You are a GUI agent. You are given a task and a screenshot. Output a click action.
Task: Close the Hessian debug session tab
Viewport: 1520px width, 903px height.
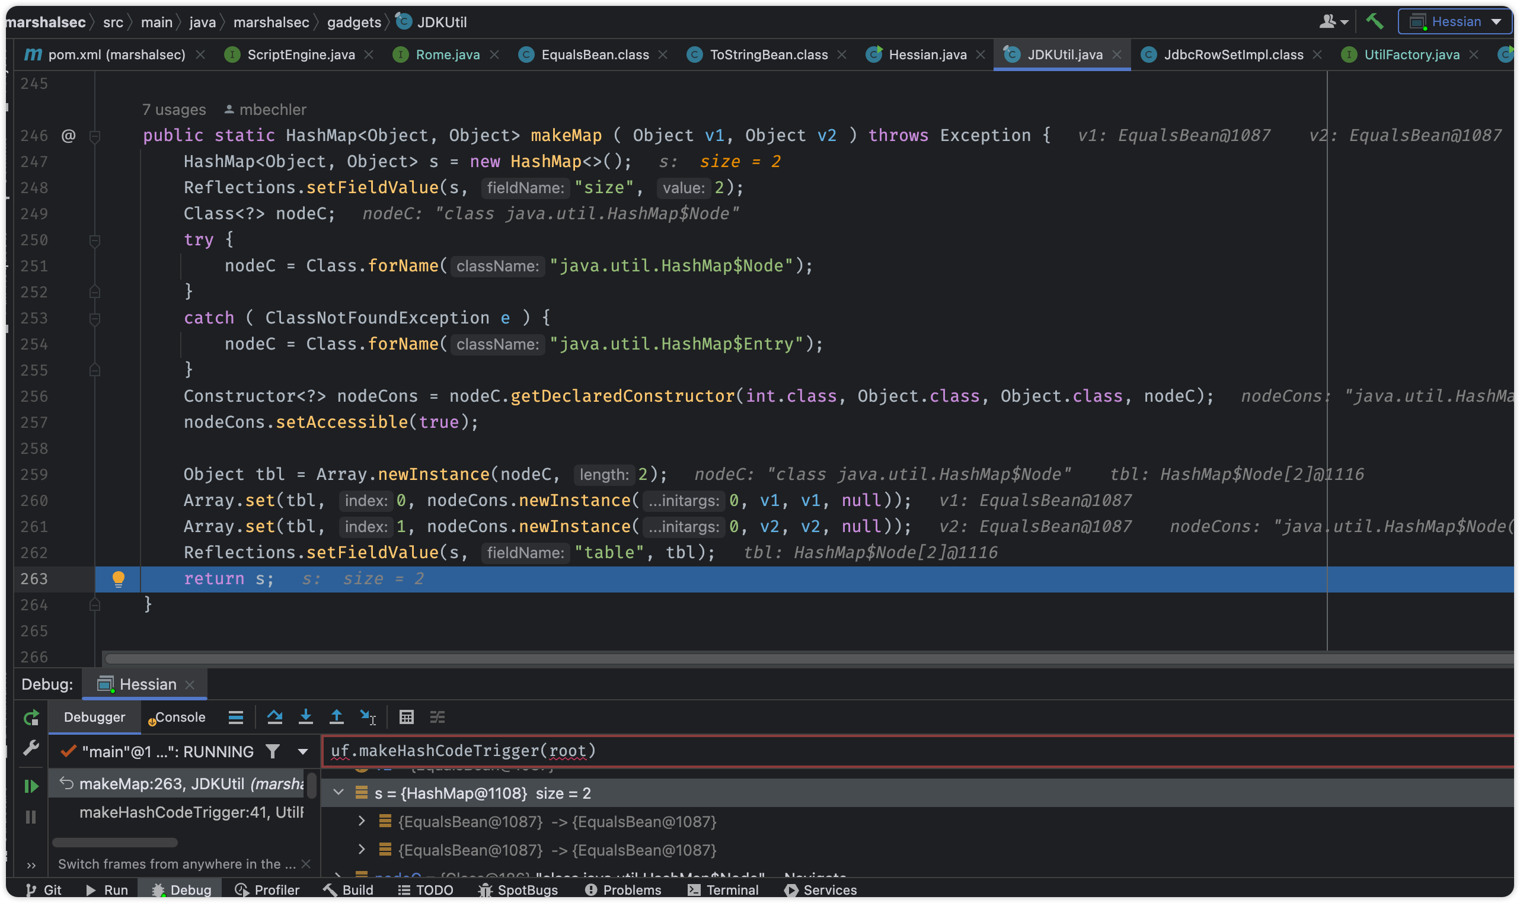tap(190, 684)
